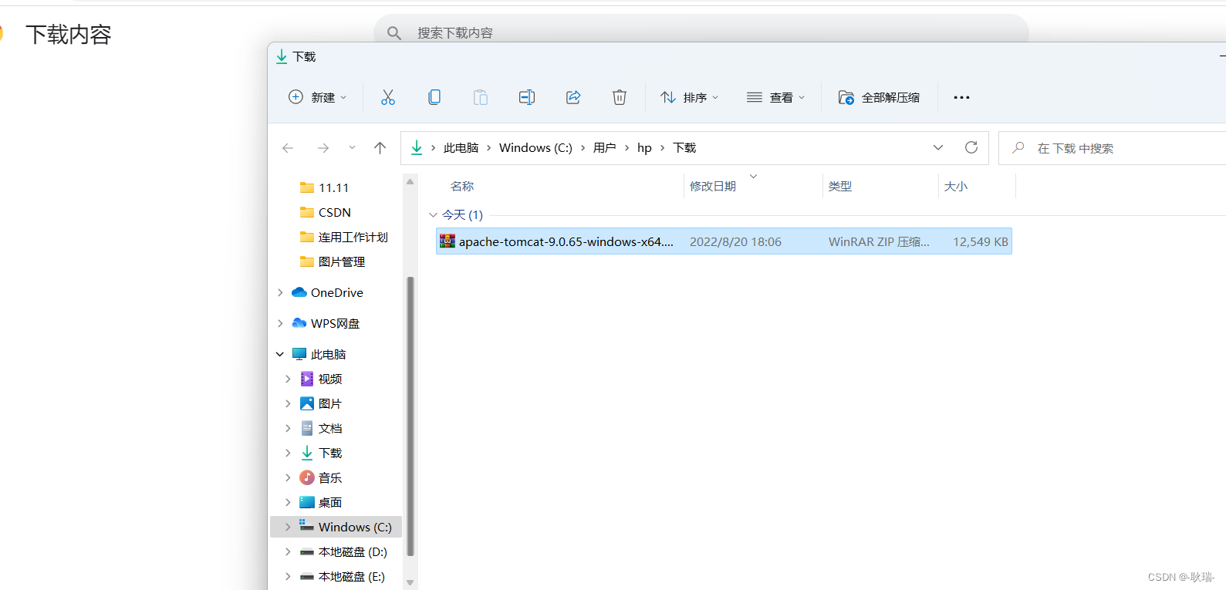1226x590 pixels.
Task: Expand the 视频 tree node
Action: click(288, 379)
